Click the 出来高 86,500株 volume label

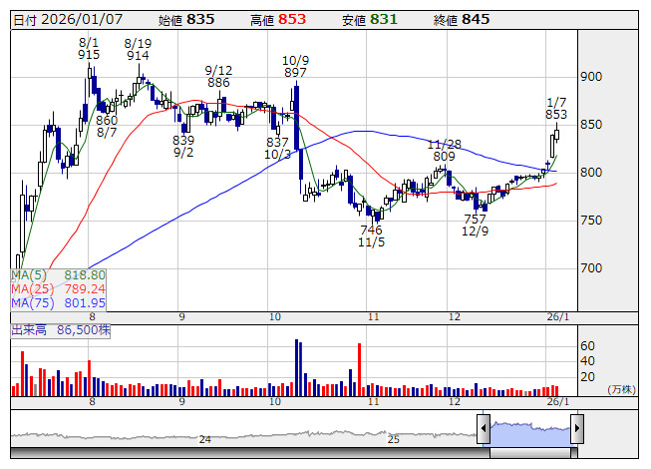(x=61, y=330)
